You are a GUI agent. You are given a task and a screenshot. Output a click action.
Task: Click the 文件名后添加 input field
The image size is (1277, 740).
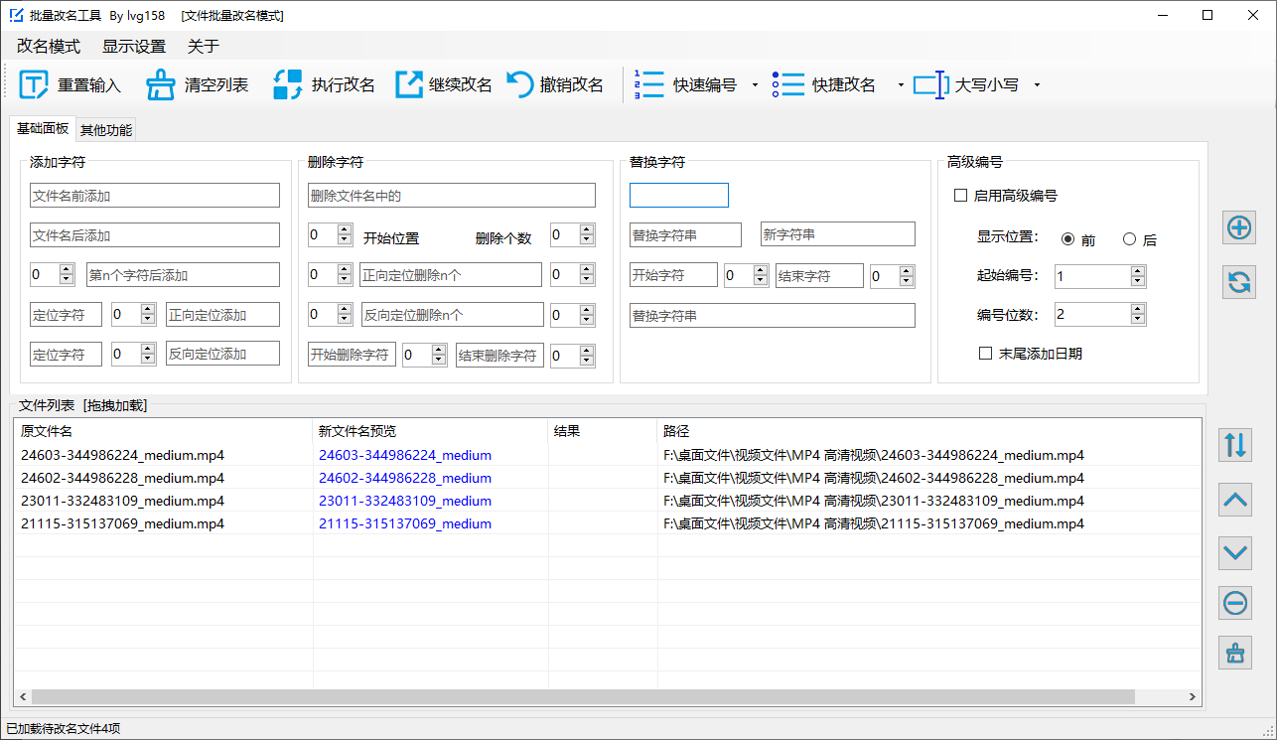155,235
